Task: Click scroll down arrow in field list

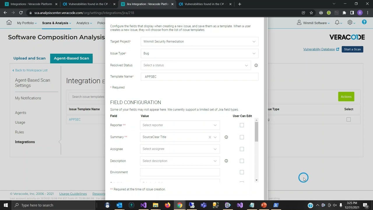Action: coord(256,180)
